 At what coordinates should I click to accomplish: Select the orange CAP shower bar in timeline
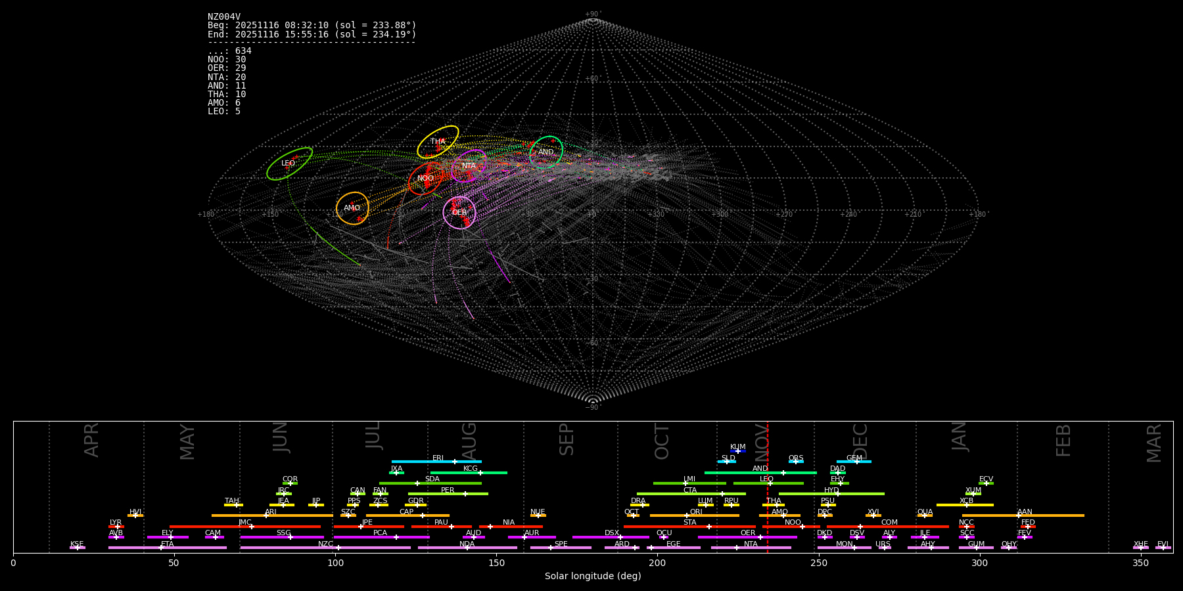pyautogui.click(x=407, y=515)
